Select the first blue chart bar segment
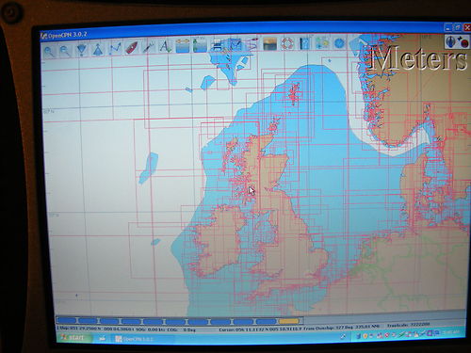The height and width of the screenshot is (353, 471). [x=67, y=320]
